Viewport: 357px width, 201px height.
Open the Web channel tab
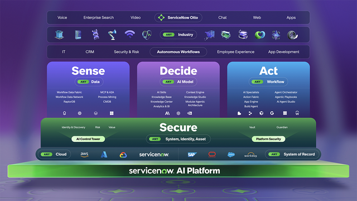257,17
